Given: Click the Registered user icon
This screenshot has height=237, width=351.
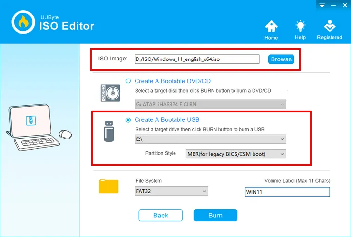Looking at the screenshot, I should point(330,26).
